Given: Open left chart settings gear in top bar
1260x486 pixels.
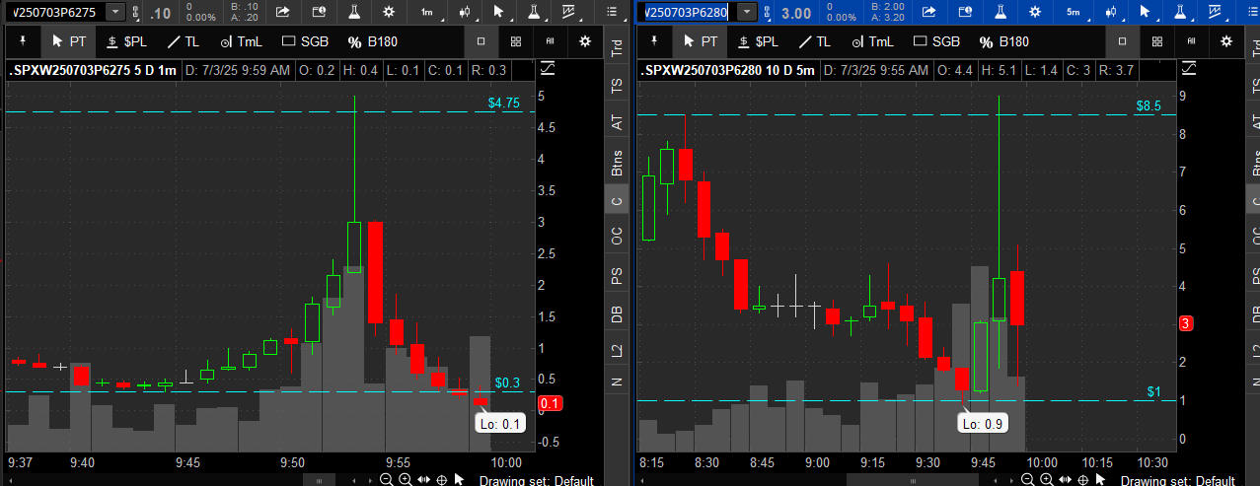Looking at the screenshot, I should pos(388,12).
